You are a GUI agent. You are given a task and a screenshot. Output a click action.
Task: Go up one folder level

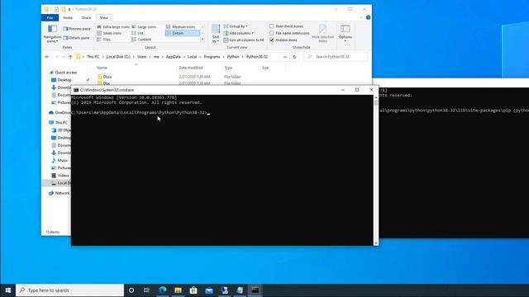tap(70, 57)
